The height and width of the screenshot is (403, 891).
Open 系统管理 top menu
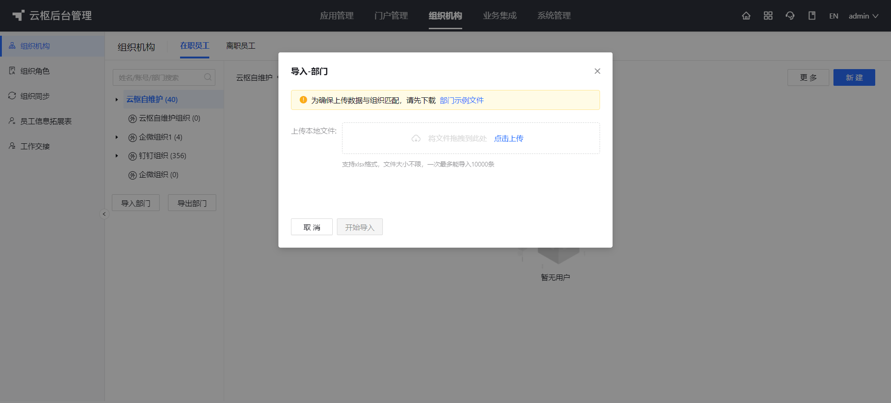click(x=554, y=16)
